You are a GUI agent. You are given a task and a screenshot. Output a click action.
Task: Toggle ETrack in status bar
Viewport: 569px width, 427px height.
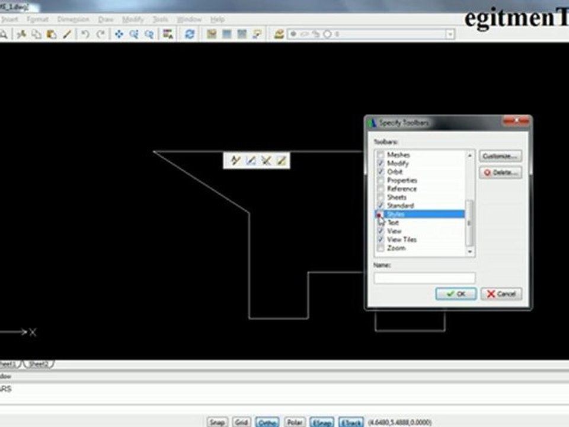351,422
